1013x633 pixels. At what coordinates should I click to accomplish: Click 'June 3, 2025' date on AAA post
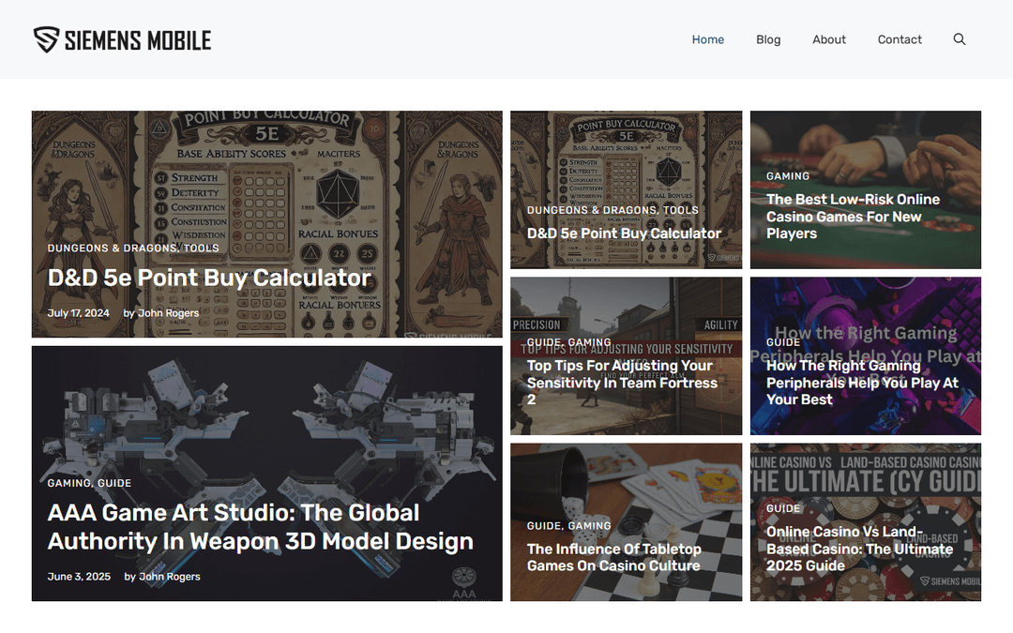[x=79, y=576]
